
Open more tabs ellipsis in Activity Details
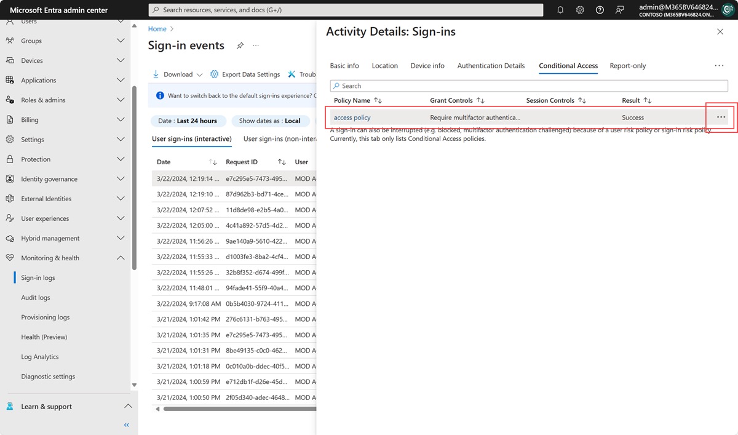(x=719, y=66)
